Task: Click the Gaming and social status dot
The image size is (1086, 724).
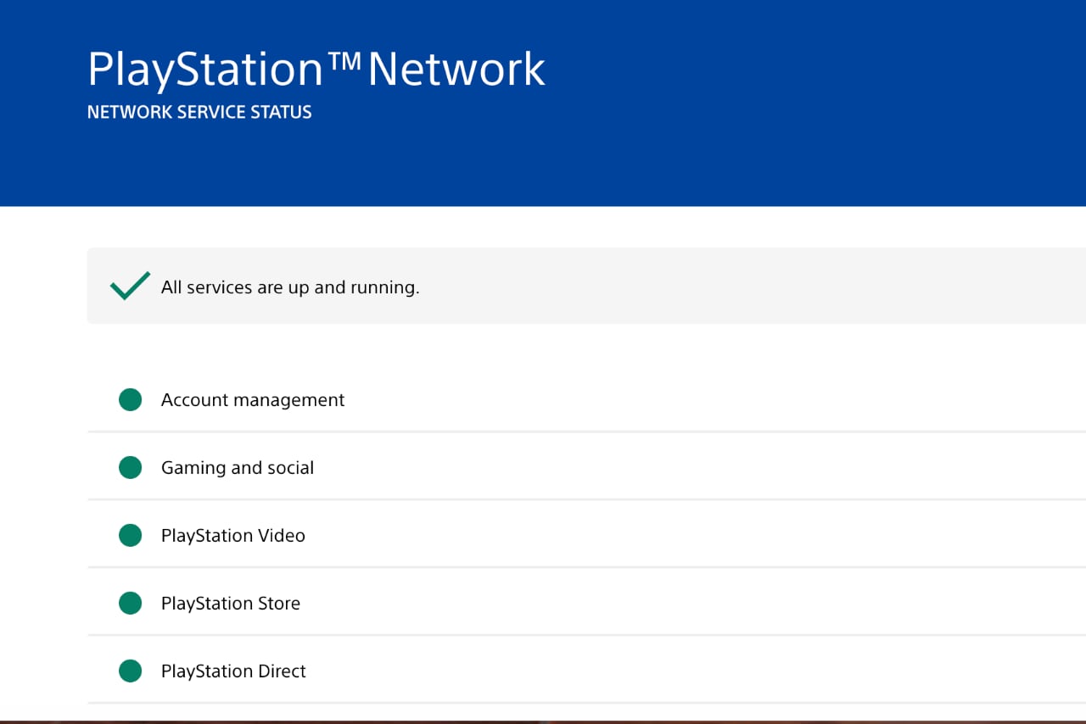Action: click(130, 467)
